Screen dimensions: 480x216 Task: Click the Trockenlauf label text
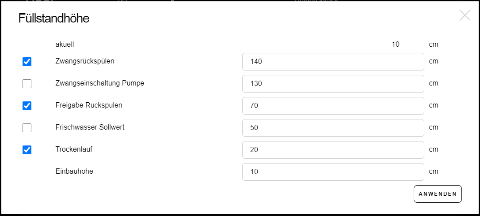pos(74,149)
